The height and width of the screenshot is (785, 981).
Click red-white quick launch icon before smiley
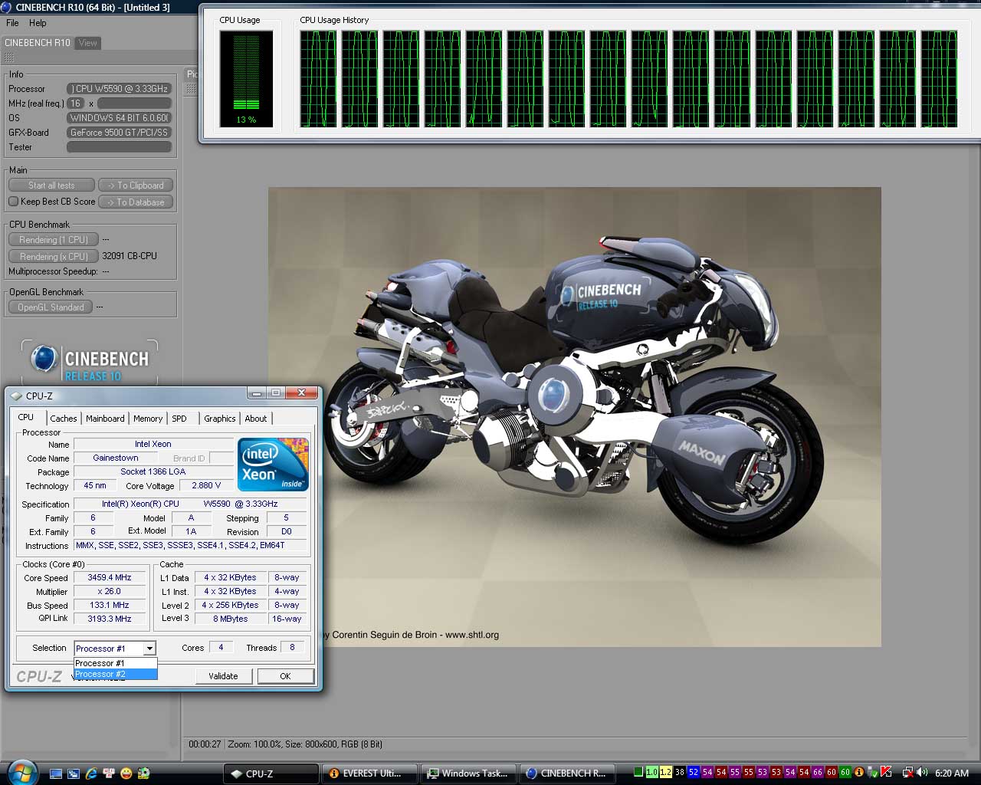[109, 774]
